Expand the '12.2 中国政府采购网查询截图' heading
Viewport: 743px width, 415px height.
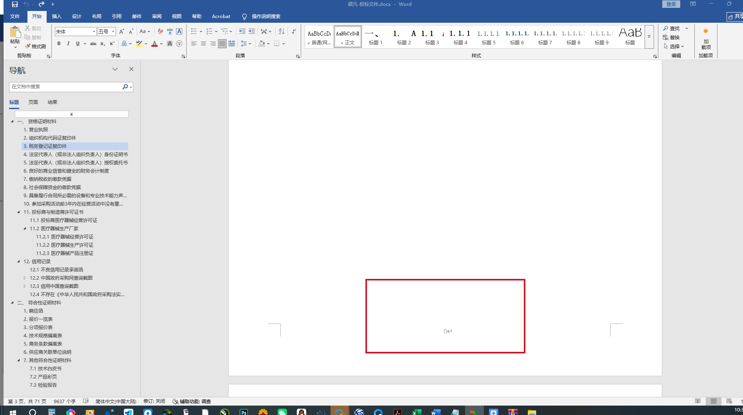coord(25,278)
